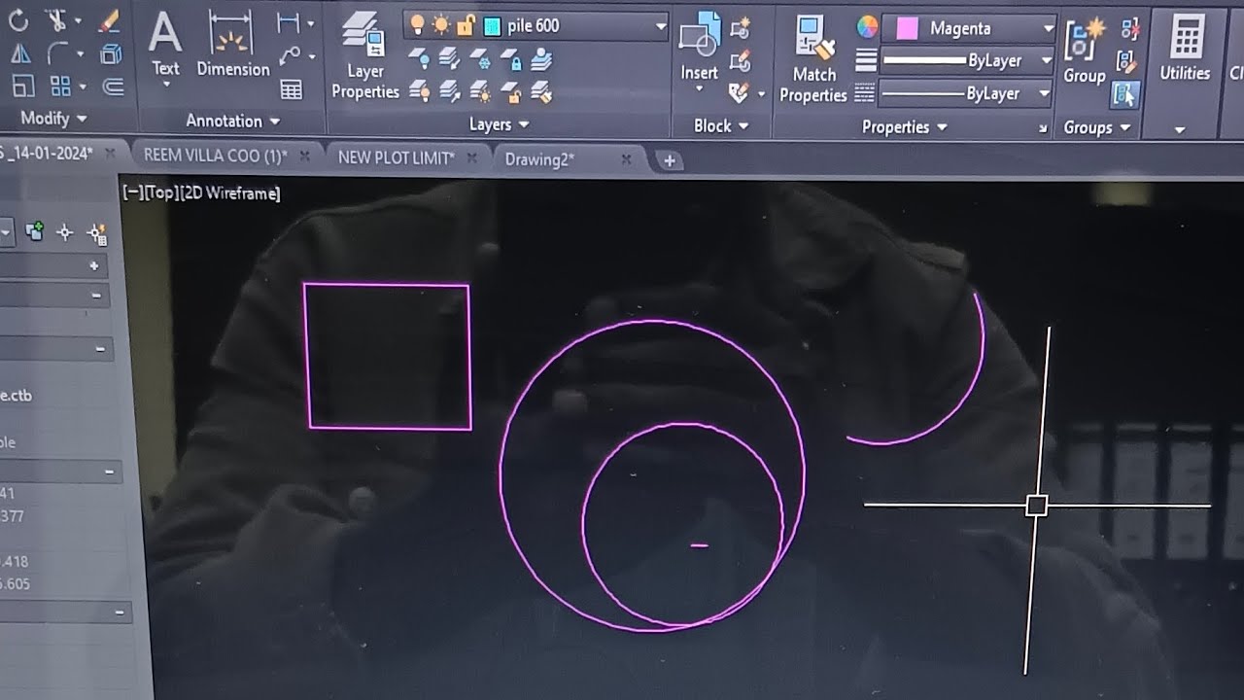Click the Linear dimension icon

[289, 22]
